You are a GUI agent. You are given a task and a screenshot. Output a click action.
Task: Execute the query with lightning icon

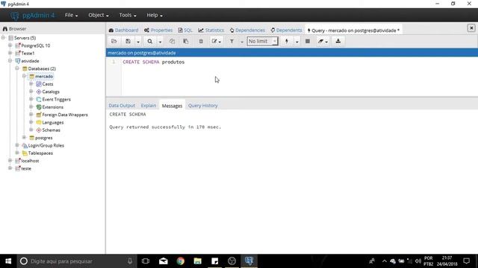click(x=287, y=42)
